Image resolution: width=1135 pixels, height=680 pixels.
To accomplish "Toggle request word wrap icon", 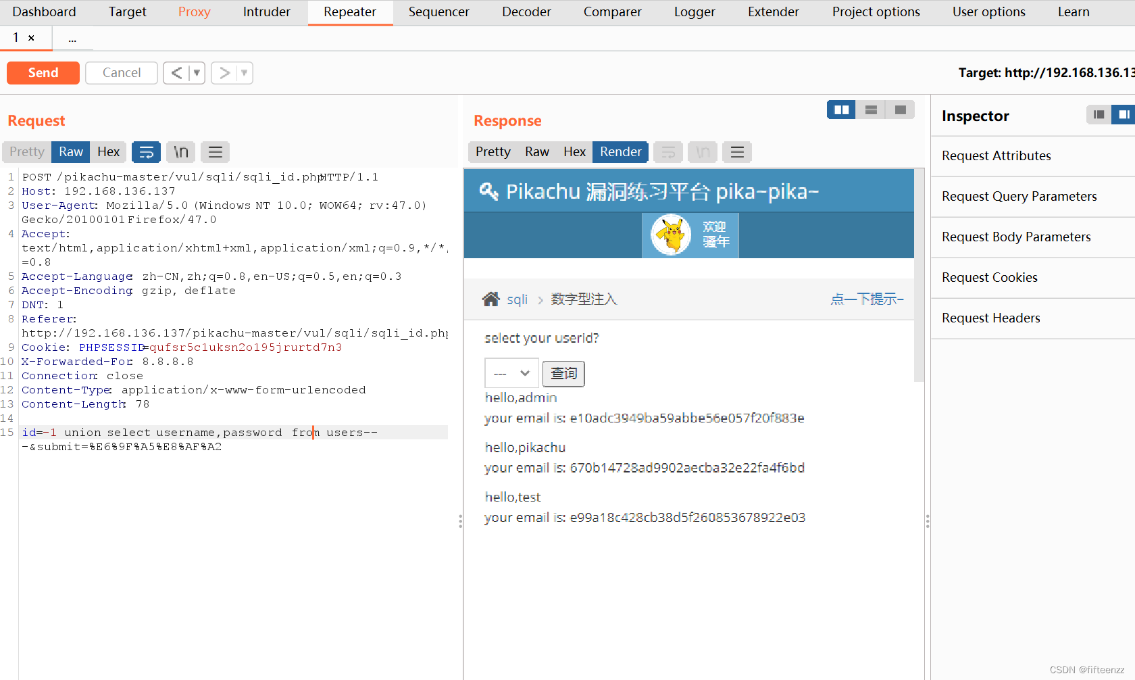I will 147,152.
